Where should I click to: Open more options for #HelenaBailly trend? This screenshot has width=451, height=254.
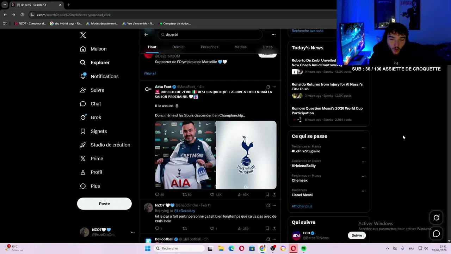364,162
